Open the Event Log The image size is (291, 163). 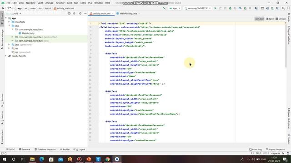(256, 149)
